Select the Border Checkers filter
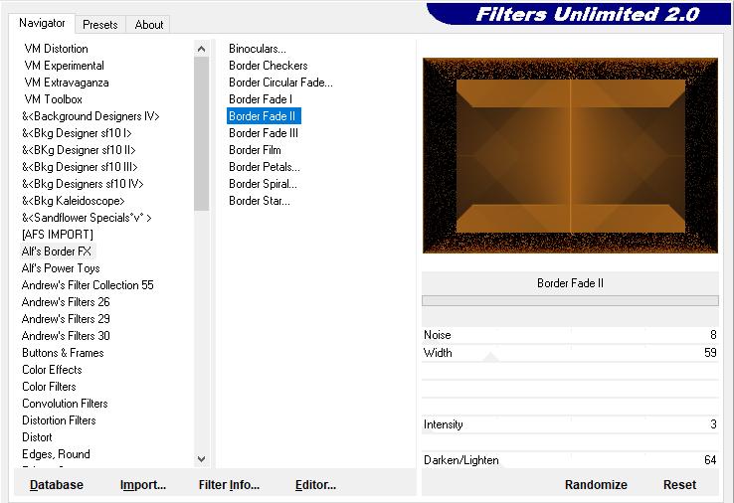 pyautogui.click(x=269, y=66)
